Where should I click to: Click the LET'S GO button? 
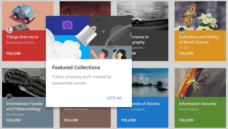[x=114, y=98]
